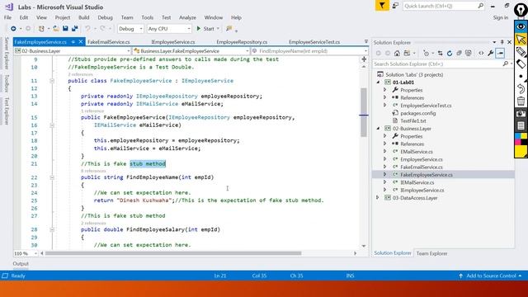The image size is (528, 297).
Task: Select EmployeeServiceTest.cs in Solution Explorer
Action: (x=426, y=106)
